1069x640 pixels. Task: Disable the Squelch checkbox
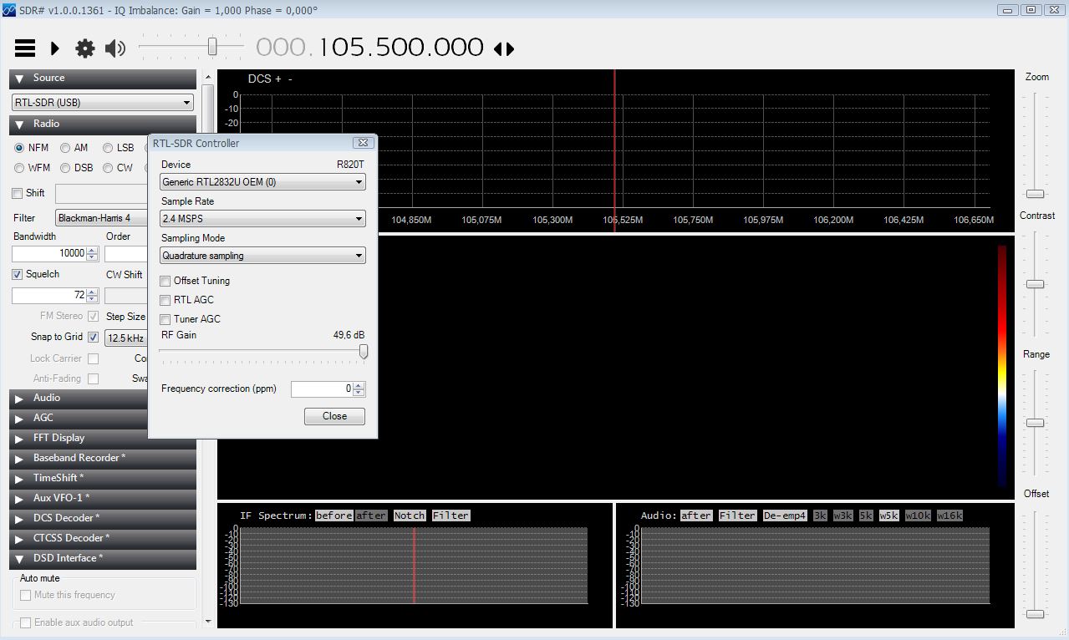pos(18,275)
